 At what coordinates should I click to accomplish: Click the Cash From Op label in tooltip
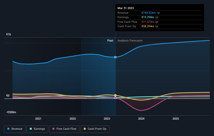(x=127, y=26)
